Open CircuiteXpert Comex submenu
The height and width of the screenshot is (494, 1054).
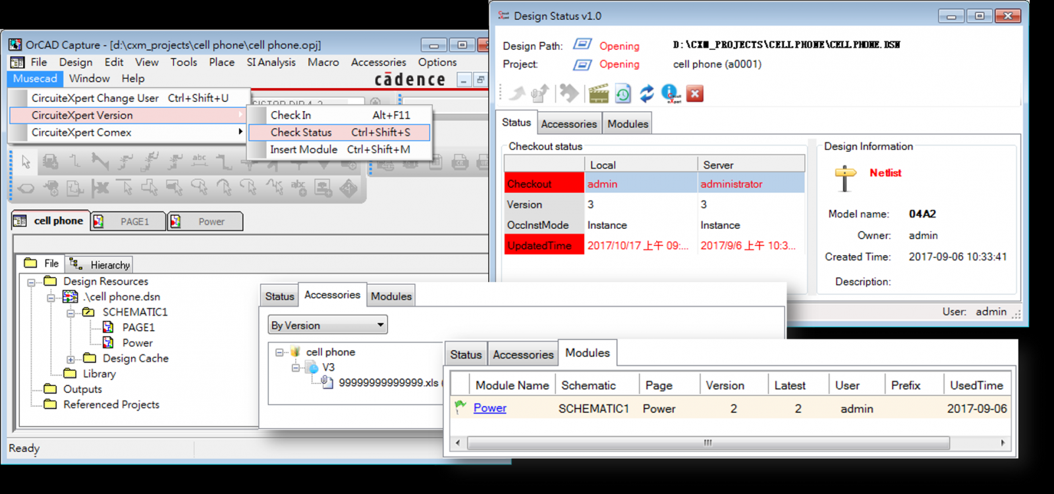point(128,132)
